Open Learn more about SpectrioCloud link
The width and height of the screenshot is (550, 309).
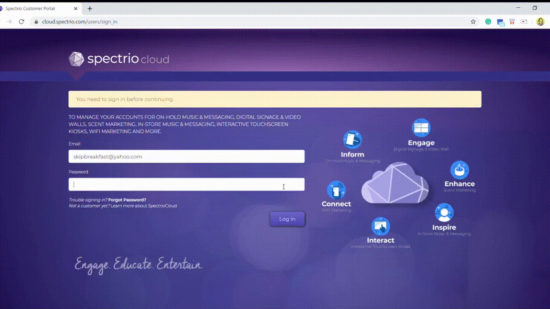click(x=144, y=206)
